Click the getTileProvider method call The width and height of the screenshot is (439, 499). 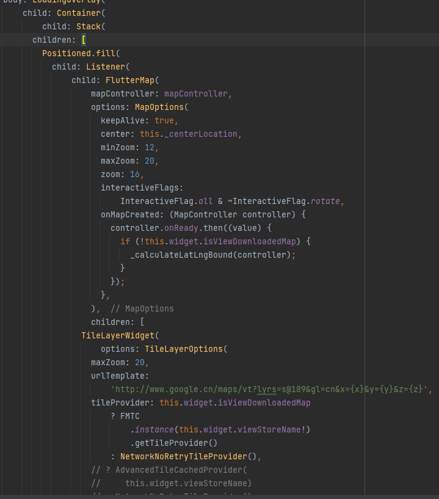pyautogui.click(x=172, y=443)
